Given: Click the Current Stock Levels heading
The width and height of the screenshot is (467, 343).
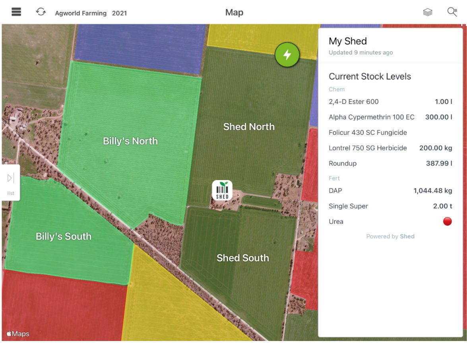Looking at the screenshot, I should point(370,77).
